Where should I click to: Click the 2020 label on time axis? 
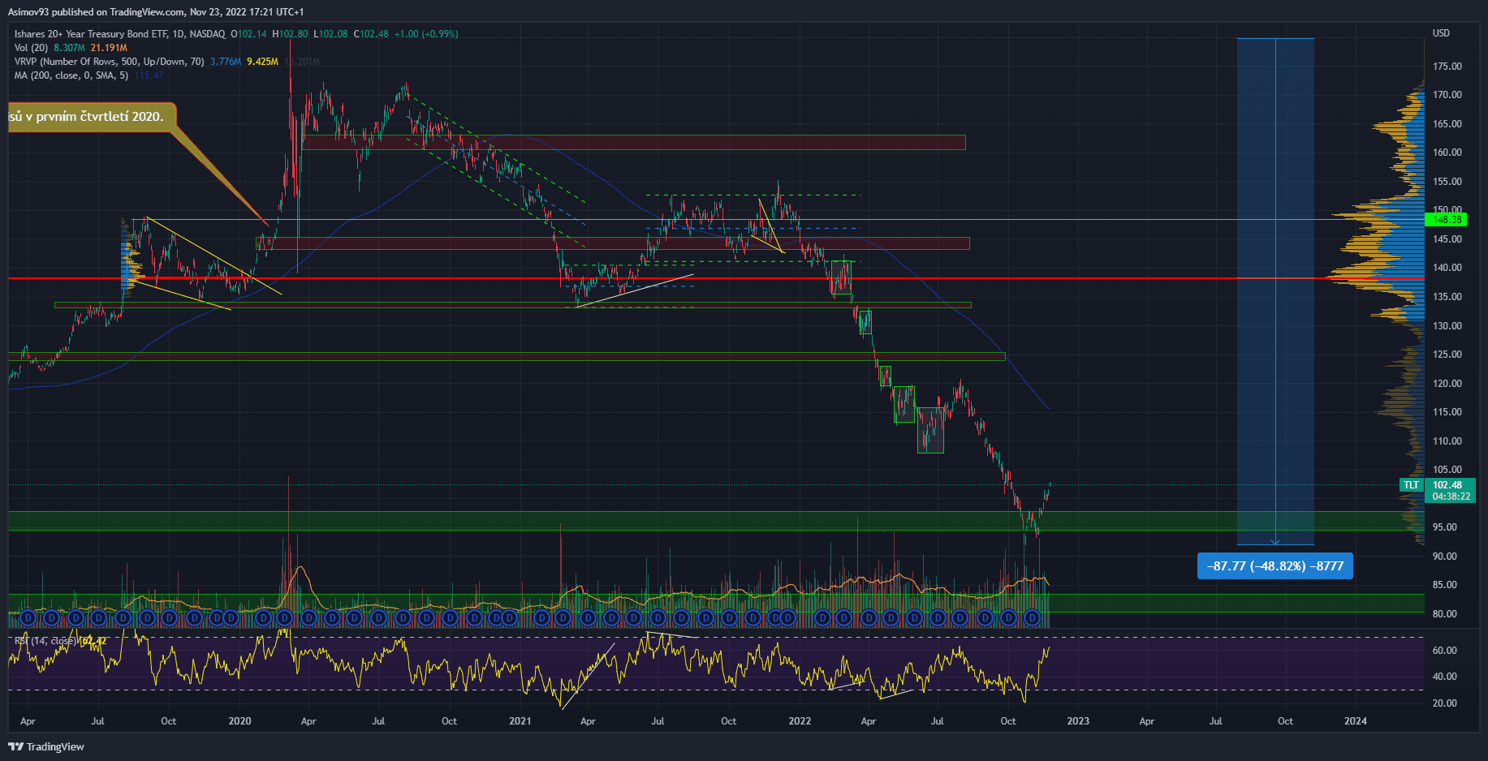(239, 721)
